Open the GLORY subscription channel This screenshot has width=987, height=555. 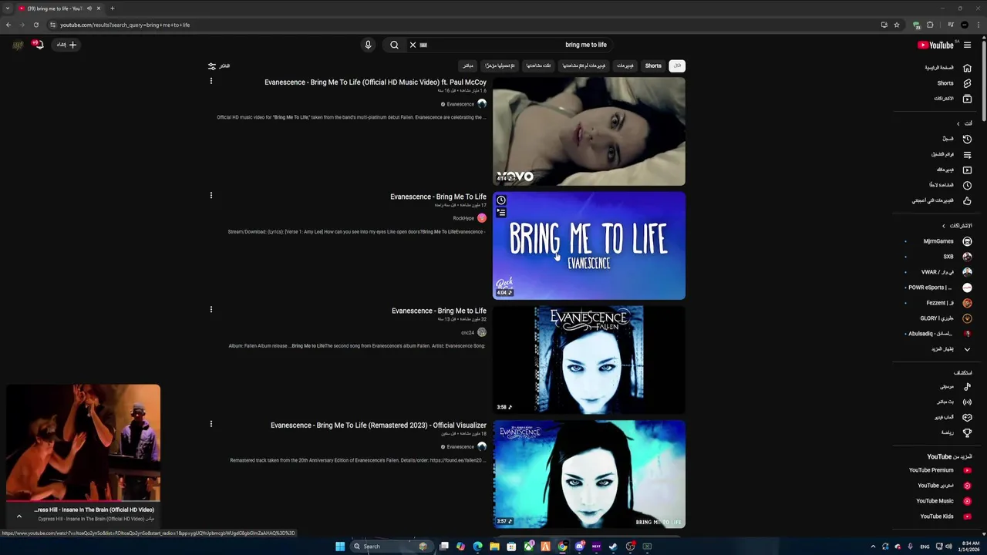coord(946,318)
